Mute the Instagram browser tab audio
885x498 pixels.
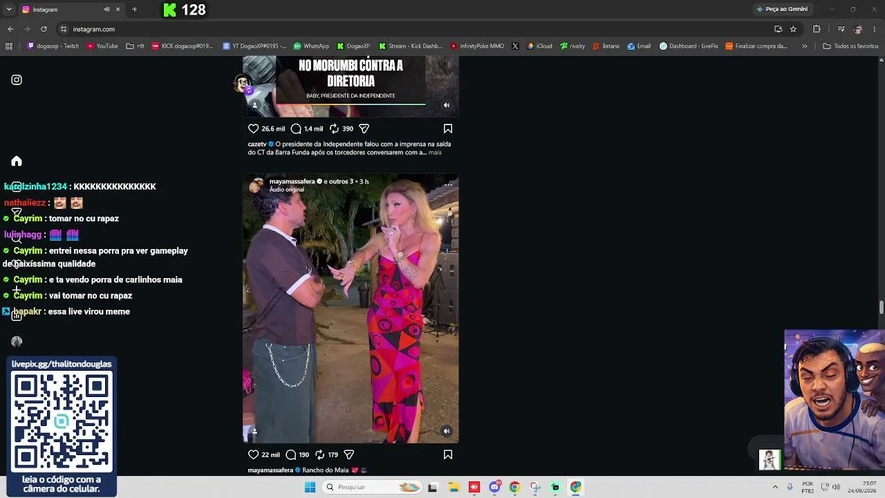[x=106, y=10]
